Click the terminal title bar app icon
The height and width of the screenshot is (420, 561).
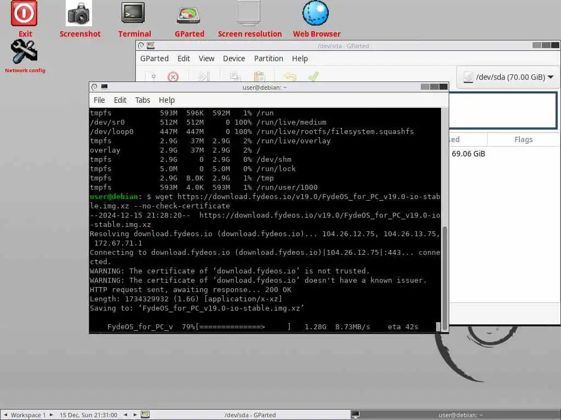[x=105, y=87]
